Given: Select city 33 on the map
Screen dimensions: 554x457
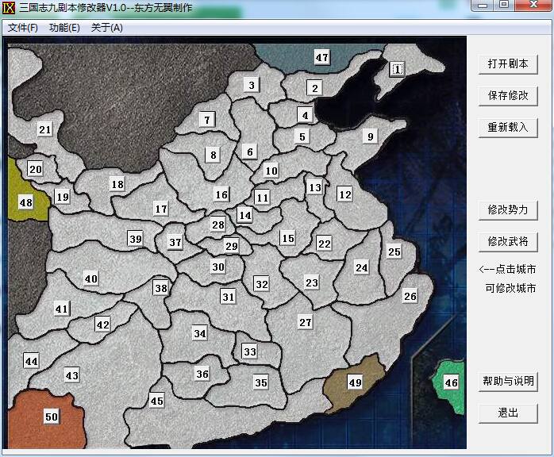Looking at the screenshot, I should coord(250,351).
